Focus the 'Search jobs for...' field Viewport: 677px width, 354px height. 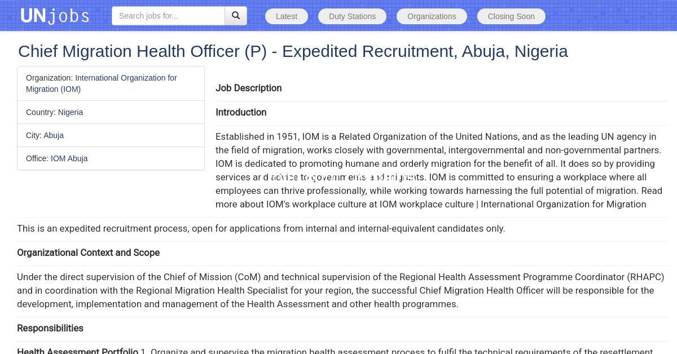(168, 16)
